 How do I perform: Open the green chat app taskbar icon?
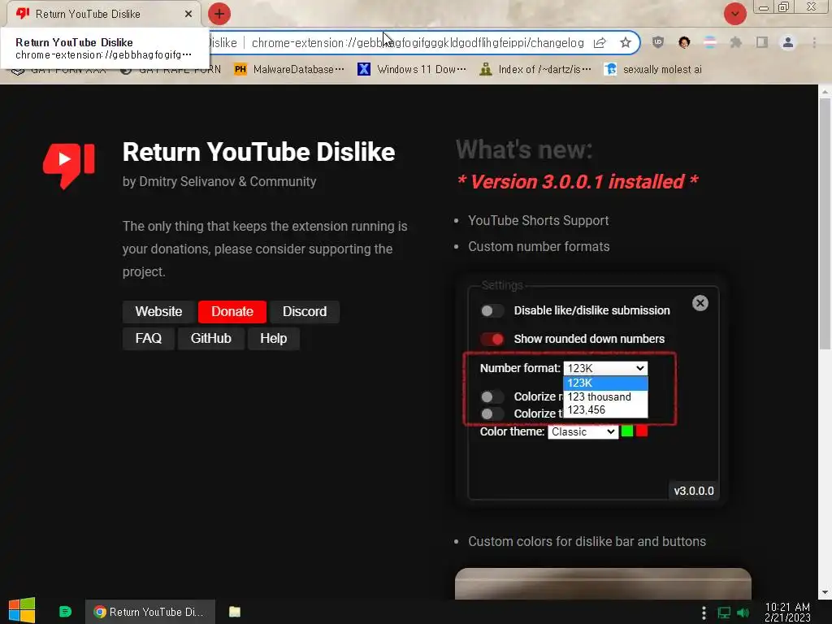pyautogui.click(x=65, y=612)
